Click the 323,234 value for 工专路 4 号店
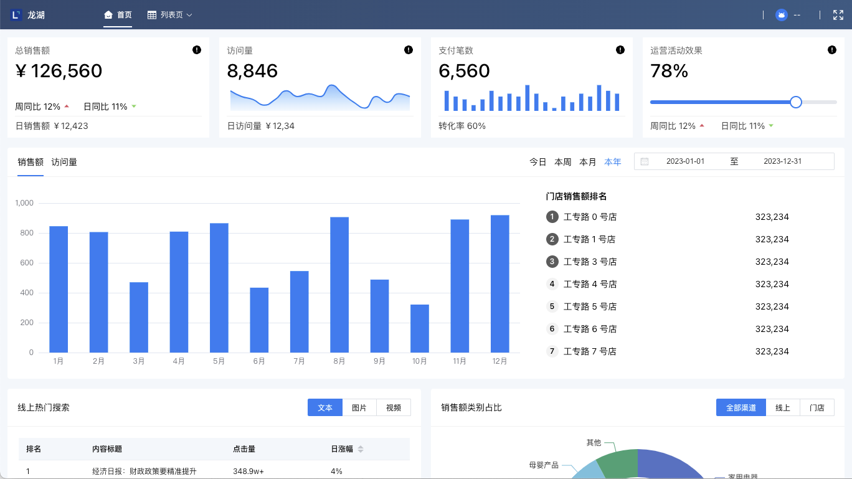Viewport: 852px width, 479px height. click(772, 284)
